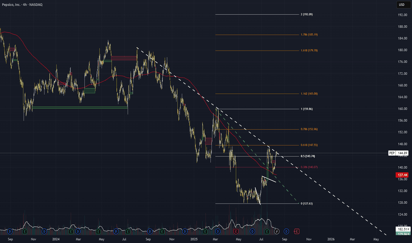The width and height of the screenshot is (412, 243).
Task: Click the green earnings marker right after Jul 2024
Action: (x=128, y=232)
